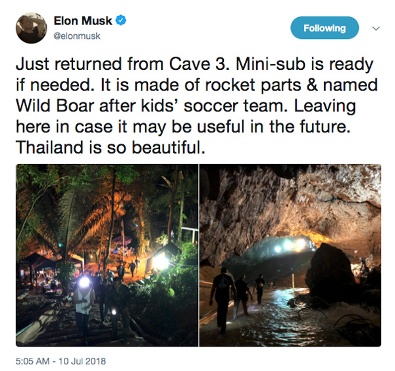Click the cave entrance lights
The width and height of the screenshot is (395, 371).
click(290, 245)
